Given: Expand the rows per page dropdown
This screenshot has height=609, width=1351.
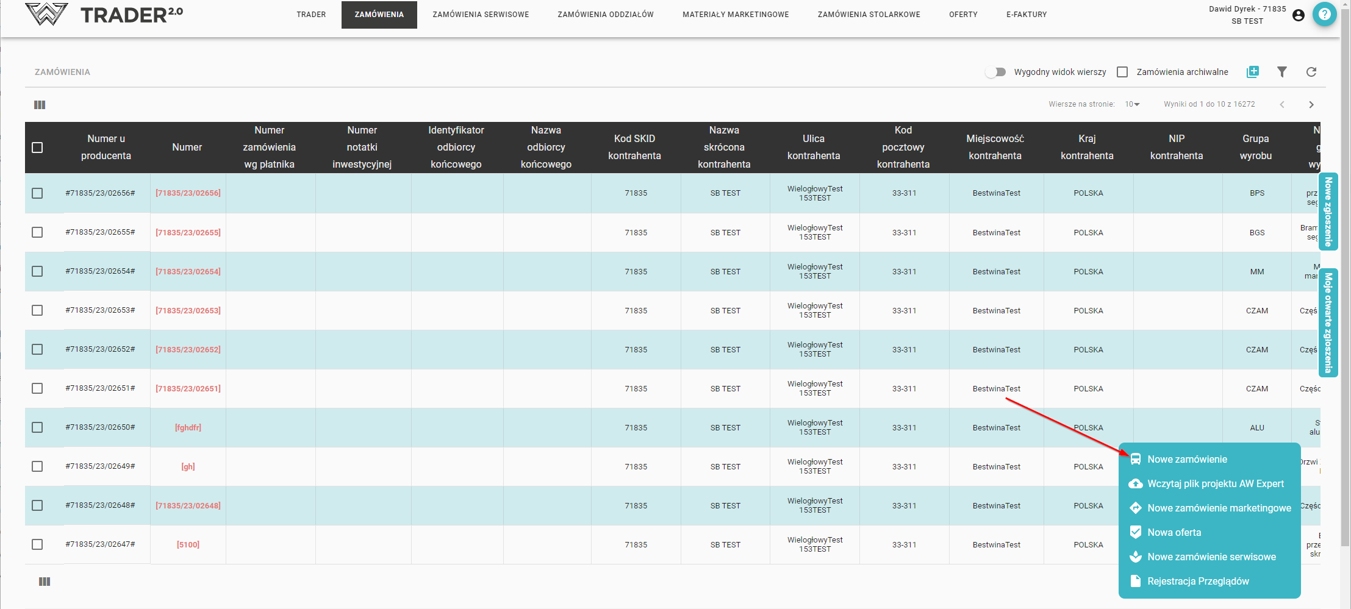Looking at the screenshot, I should pos(1133,104).
